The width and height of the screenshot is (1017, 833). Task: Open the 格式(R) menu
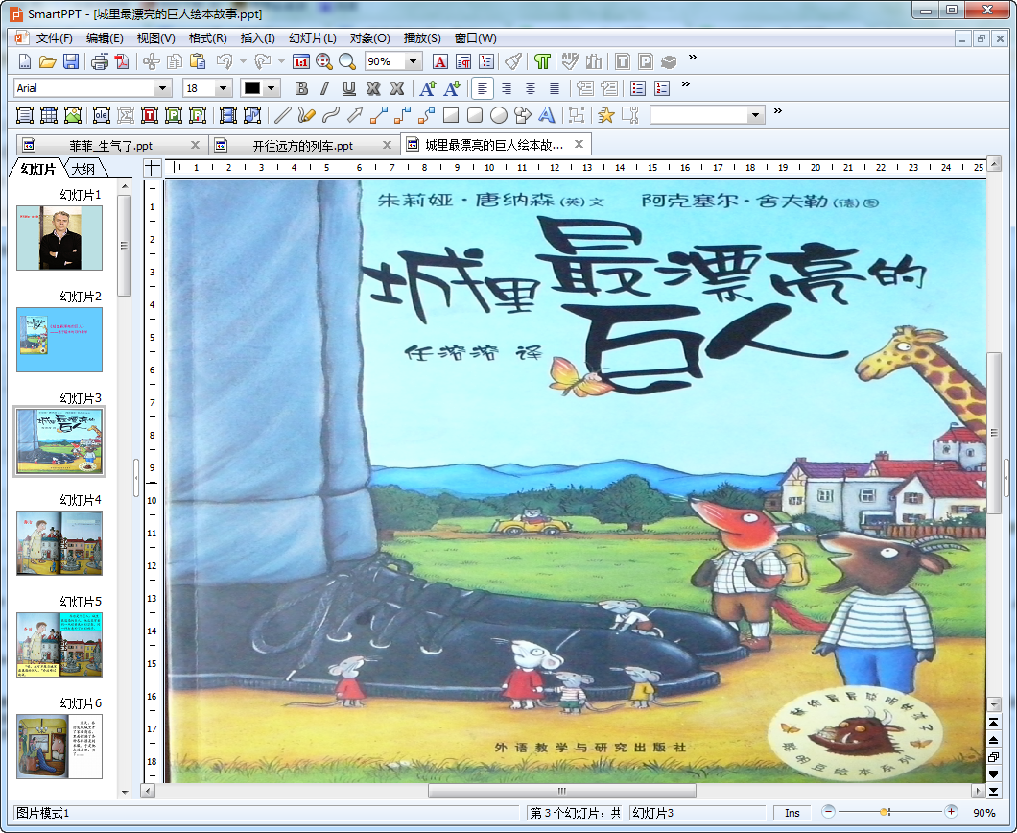[207, 38]
